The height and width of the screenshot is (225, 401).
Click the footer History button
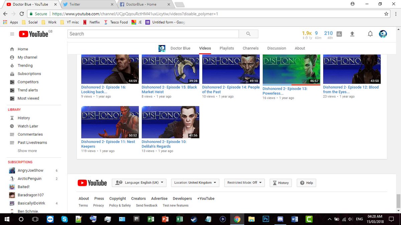click(280, 183)
